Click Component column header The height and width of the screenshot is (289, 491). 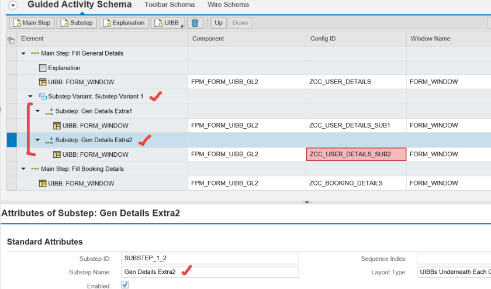point(247,39)
